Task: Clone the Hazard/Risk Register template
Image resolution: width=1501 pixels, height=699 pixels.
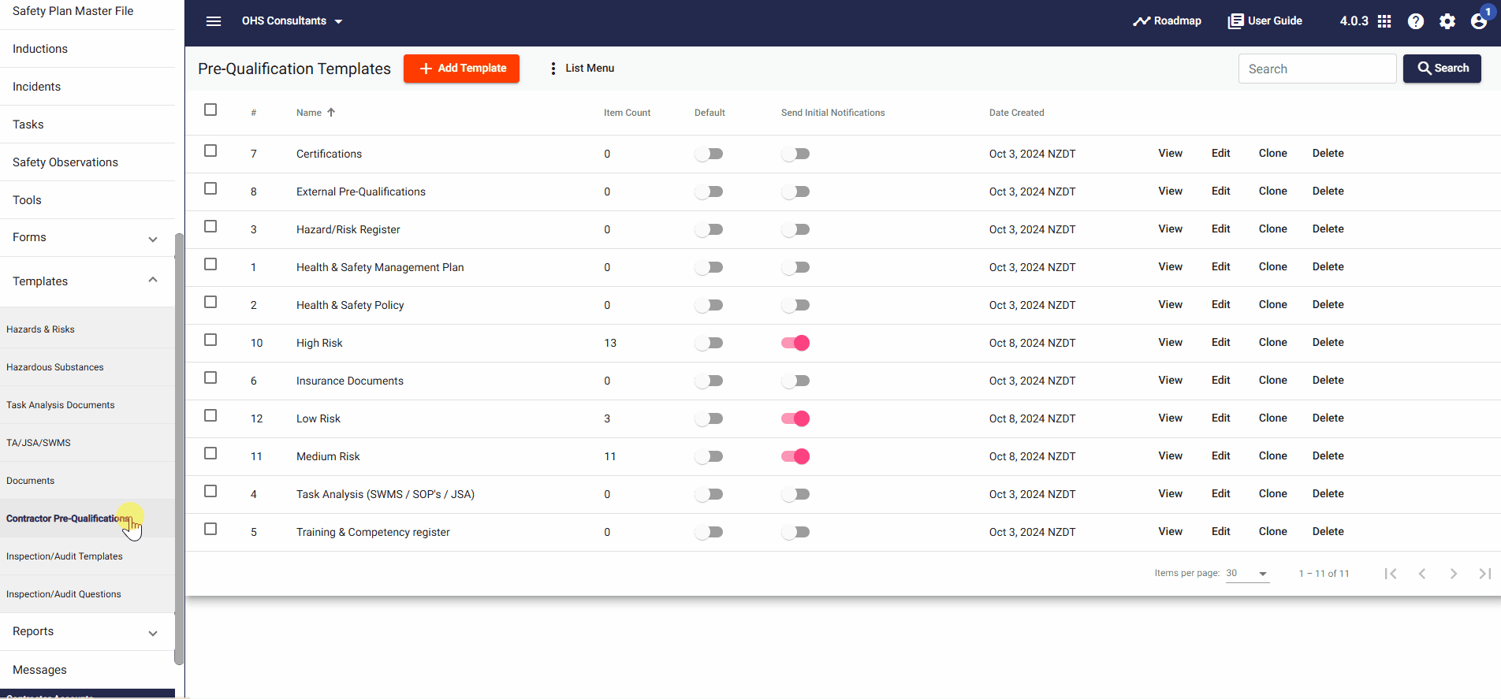Action: coord(1272,229)
